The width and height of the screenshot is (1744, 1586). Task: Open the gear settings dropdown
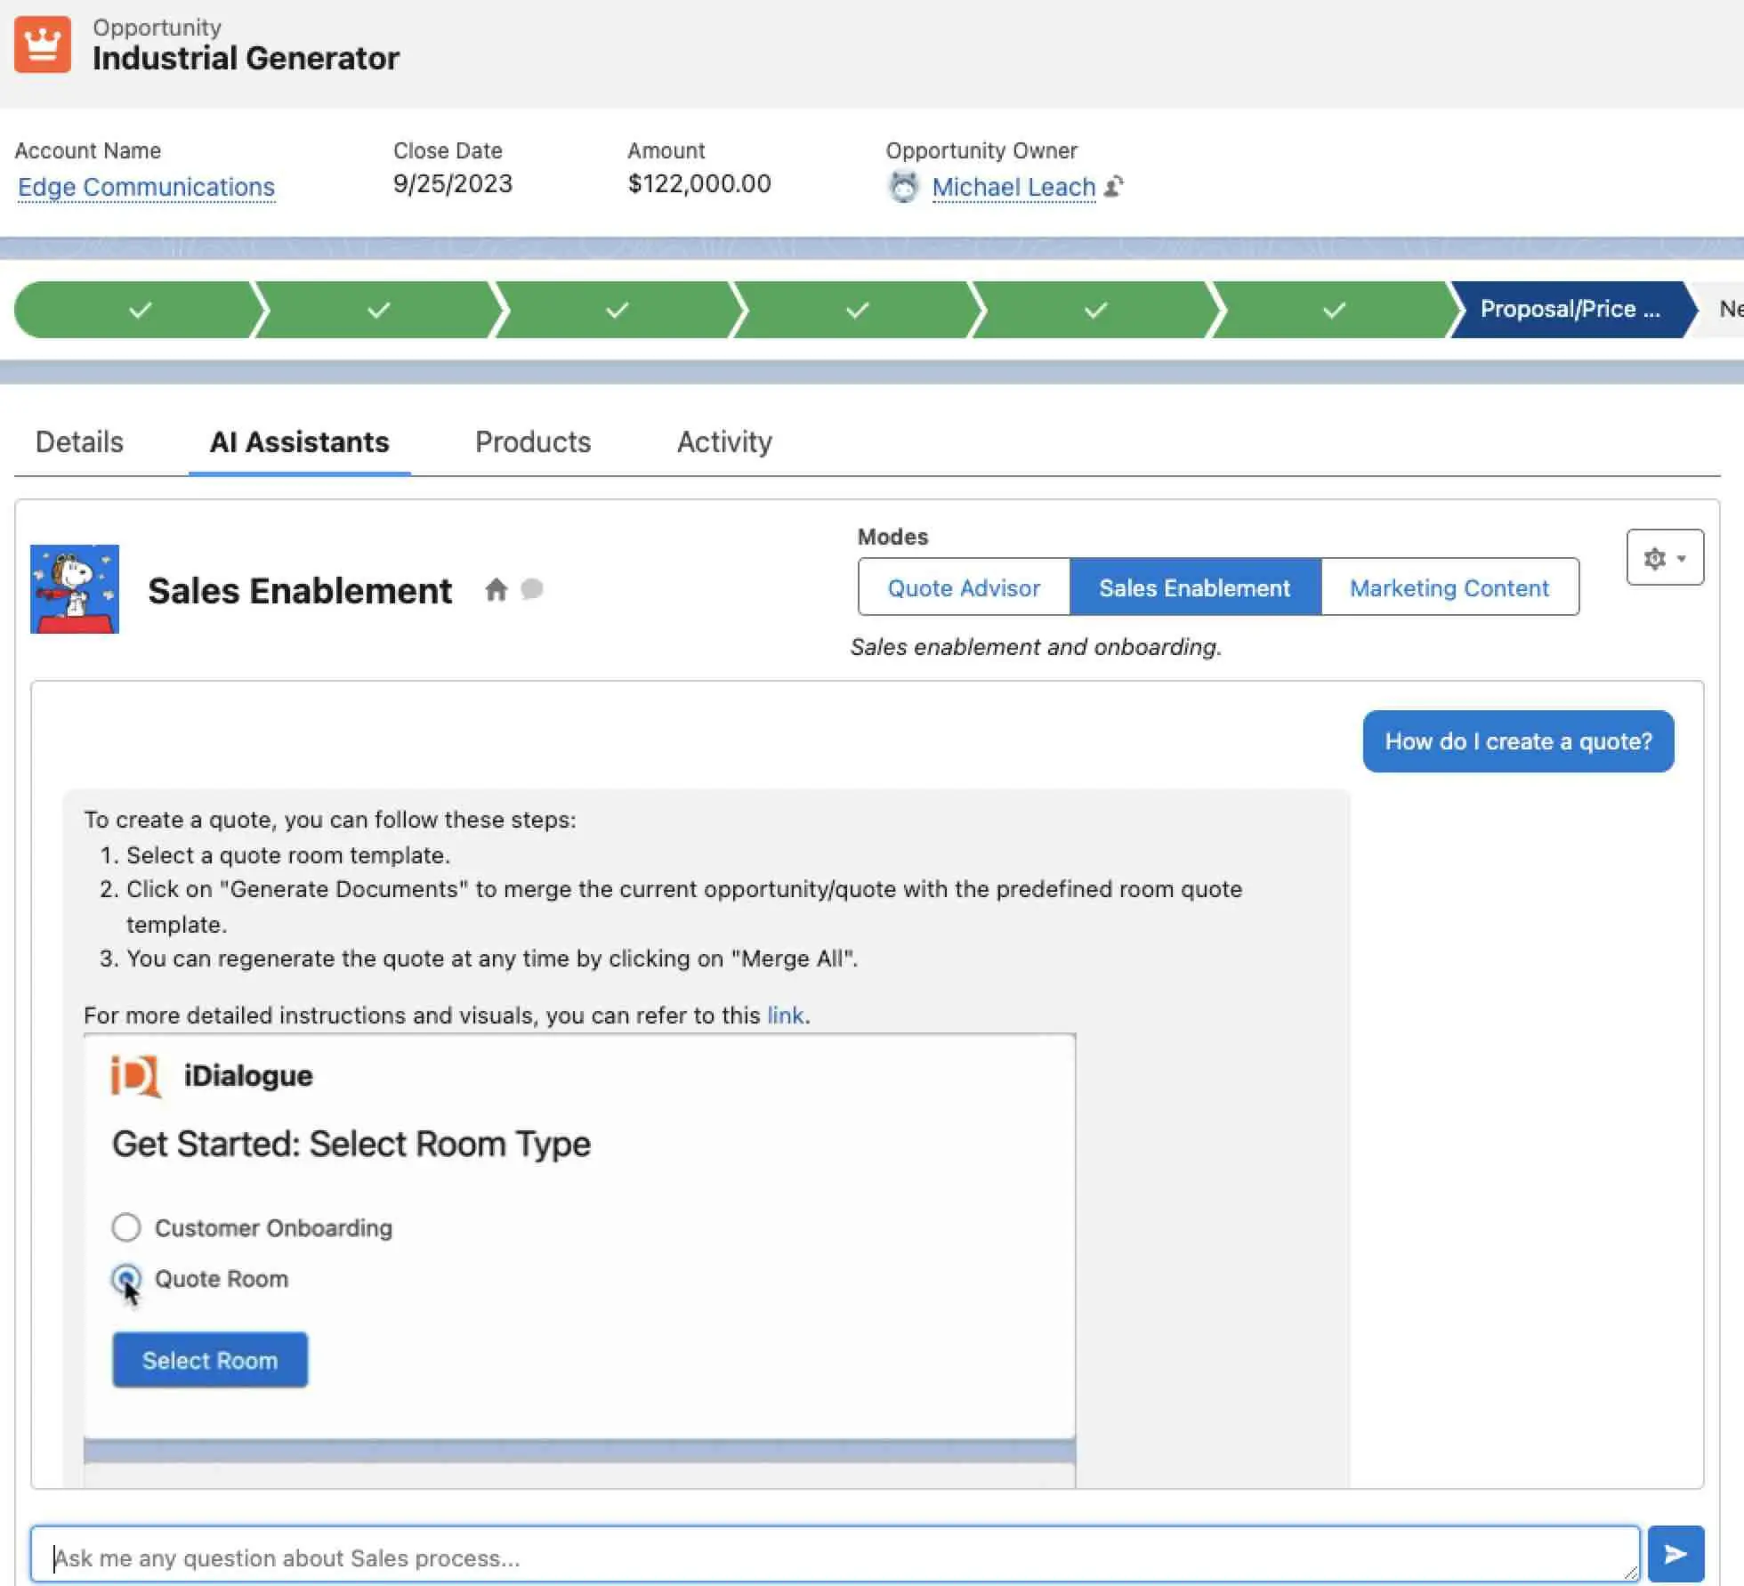point(1665,558)
